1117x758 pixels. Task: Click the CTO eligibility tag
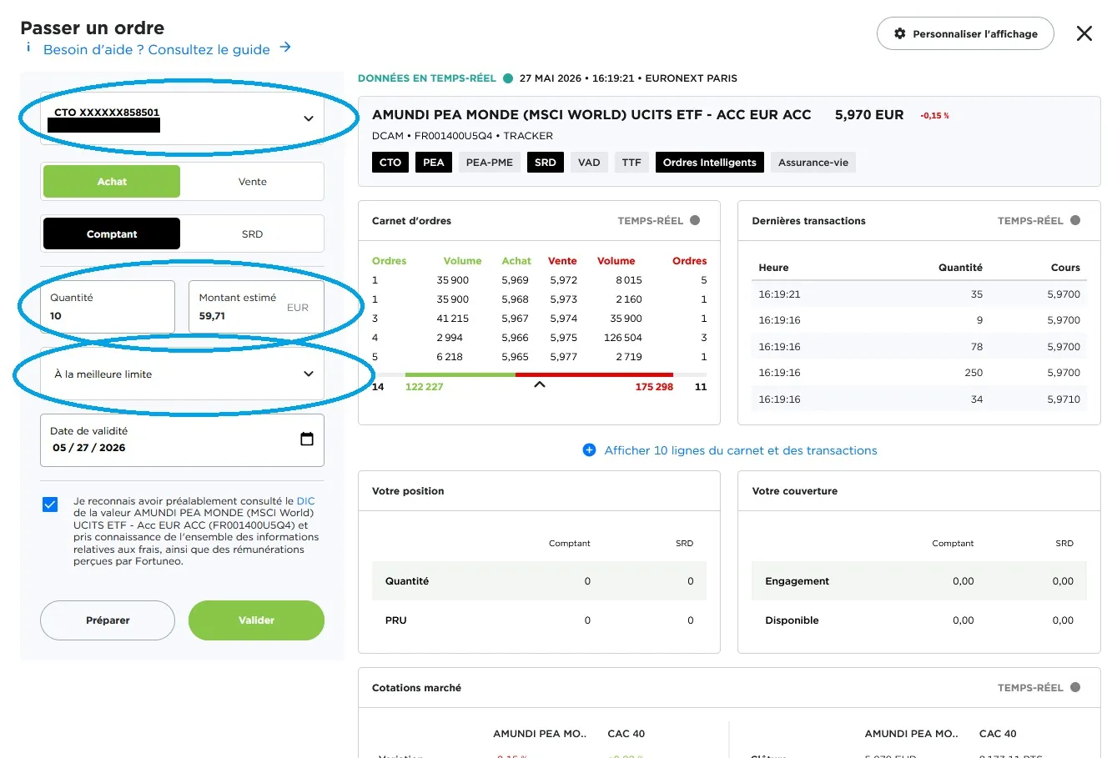(390, 163)
